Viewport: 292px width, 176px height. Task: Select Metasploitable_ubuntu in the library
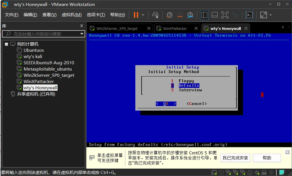pos(48,69)
